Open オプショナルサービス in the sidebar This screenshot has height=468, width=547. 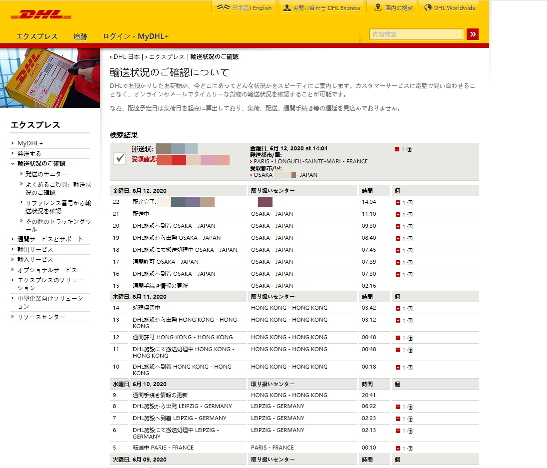[47, 270]
